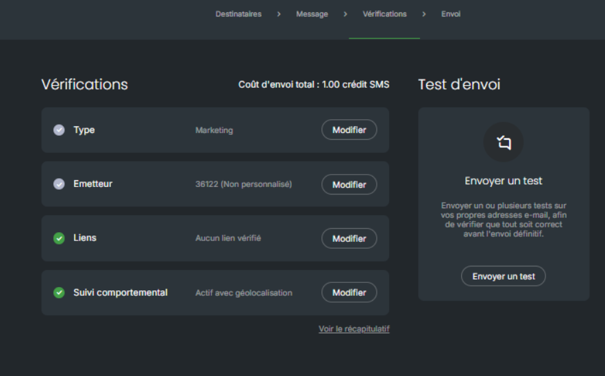Screen dimensions: 605x376
Task: Click the Envoyer un test button
Action: (503, 276)
